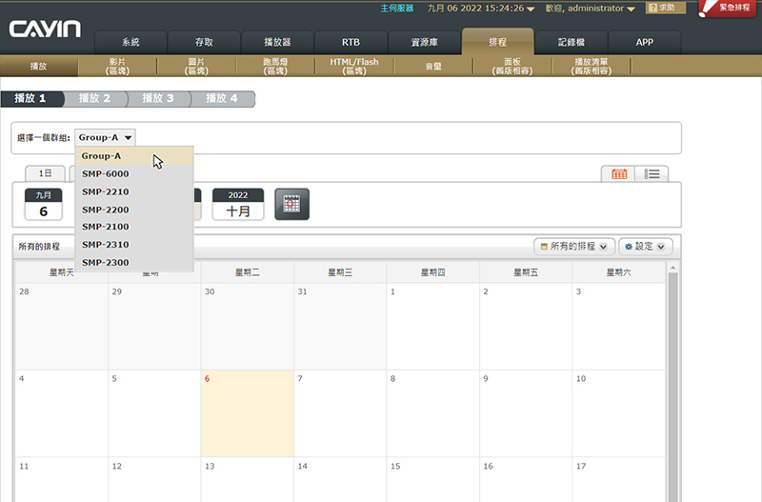Switch to 播放 1 tab
This screenshot has width=762, height=502.
pyautogui.click(x=31, y=99)
